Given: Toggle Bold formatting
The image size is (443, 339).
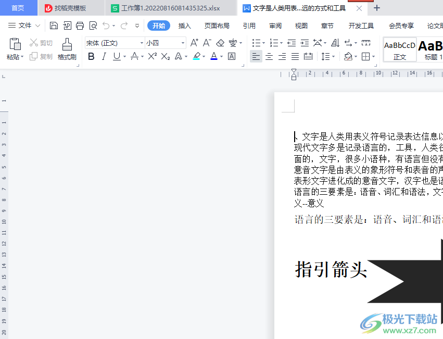Looking at the screenshot, I should coord(91,57).
